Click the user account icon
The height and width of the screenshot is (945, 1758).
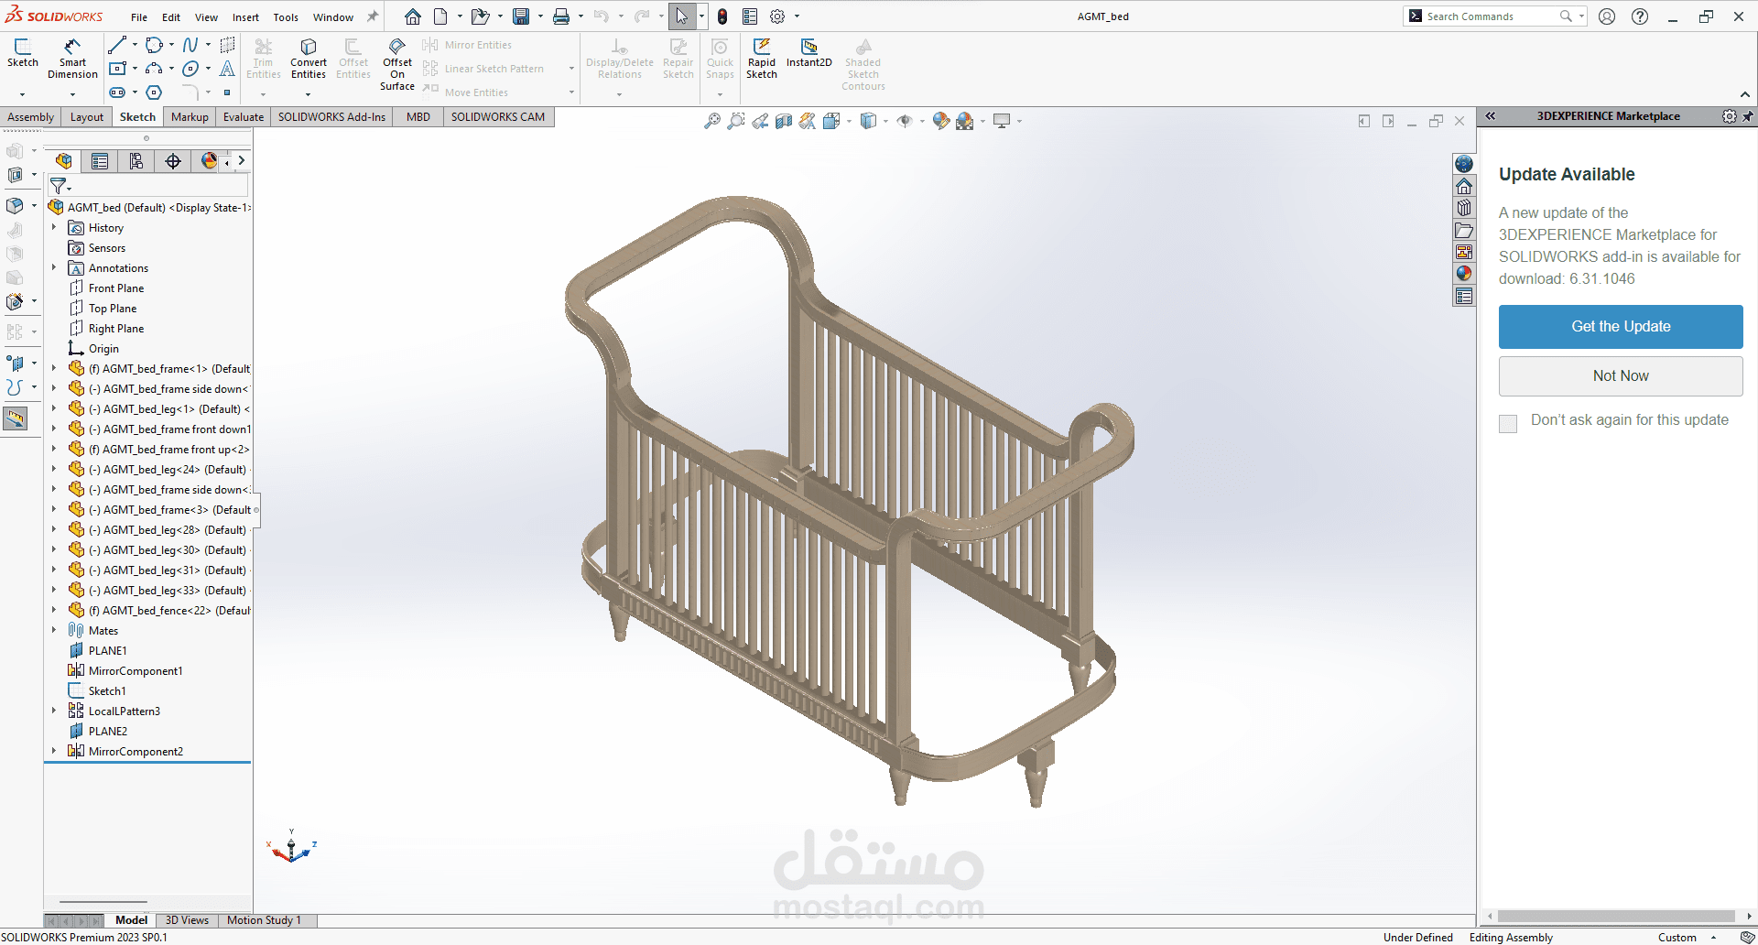[x=1607, y=16]
